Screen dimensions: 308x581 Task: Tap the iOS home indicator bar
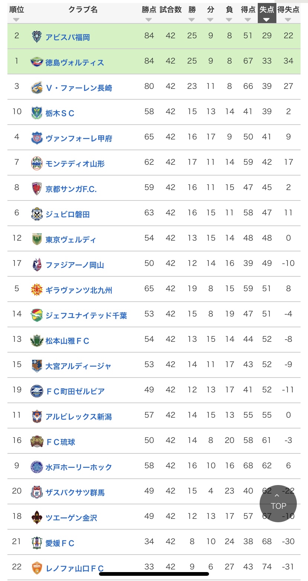(x=154, y=574)
